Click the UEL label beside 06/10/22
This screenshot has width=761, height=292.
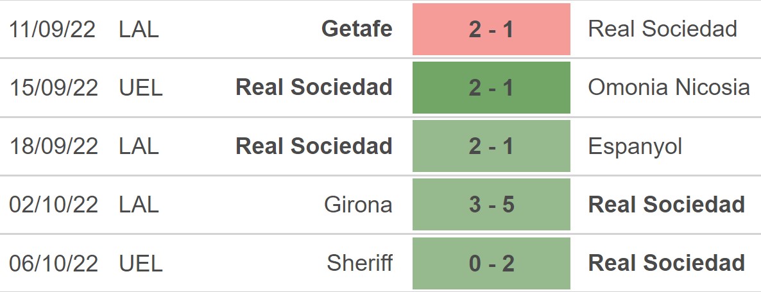coord(141,264)
